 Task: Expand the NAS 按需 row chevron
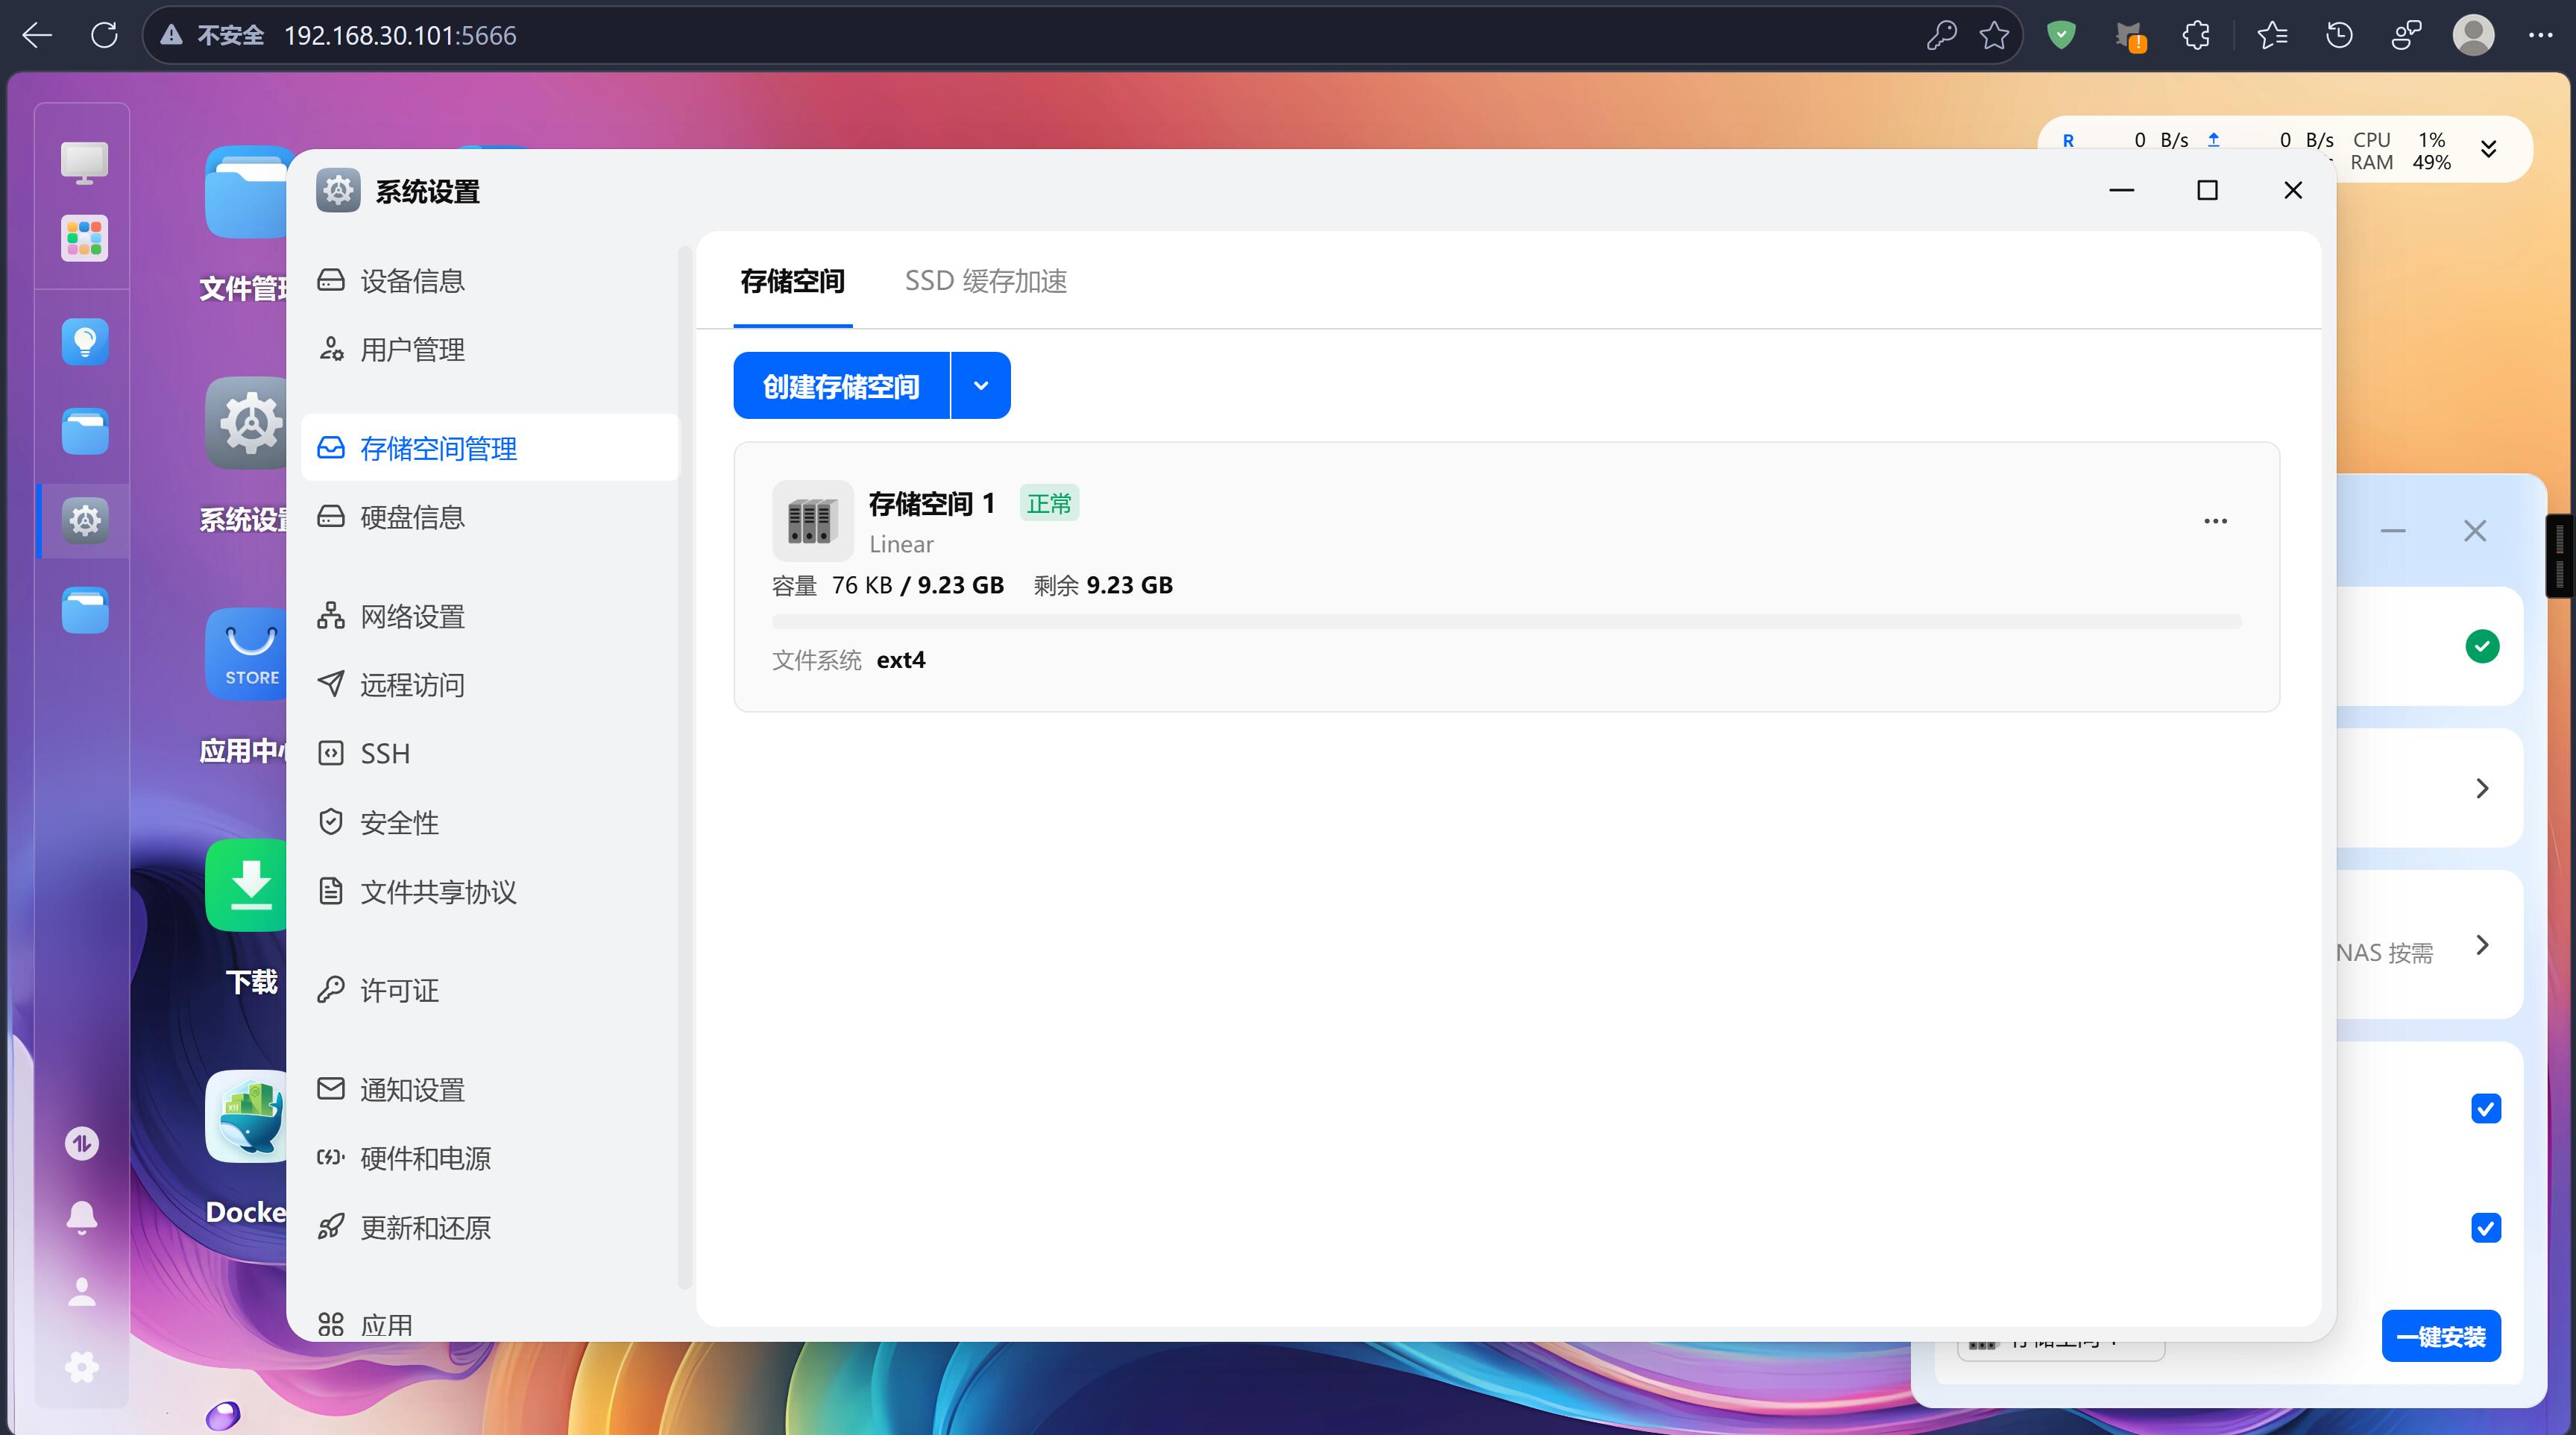pos(2482,945)
